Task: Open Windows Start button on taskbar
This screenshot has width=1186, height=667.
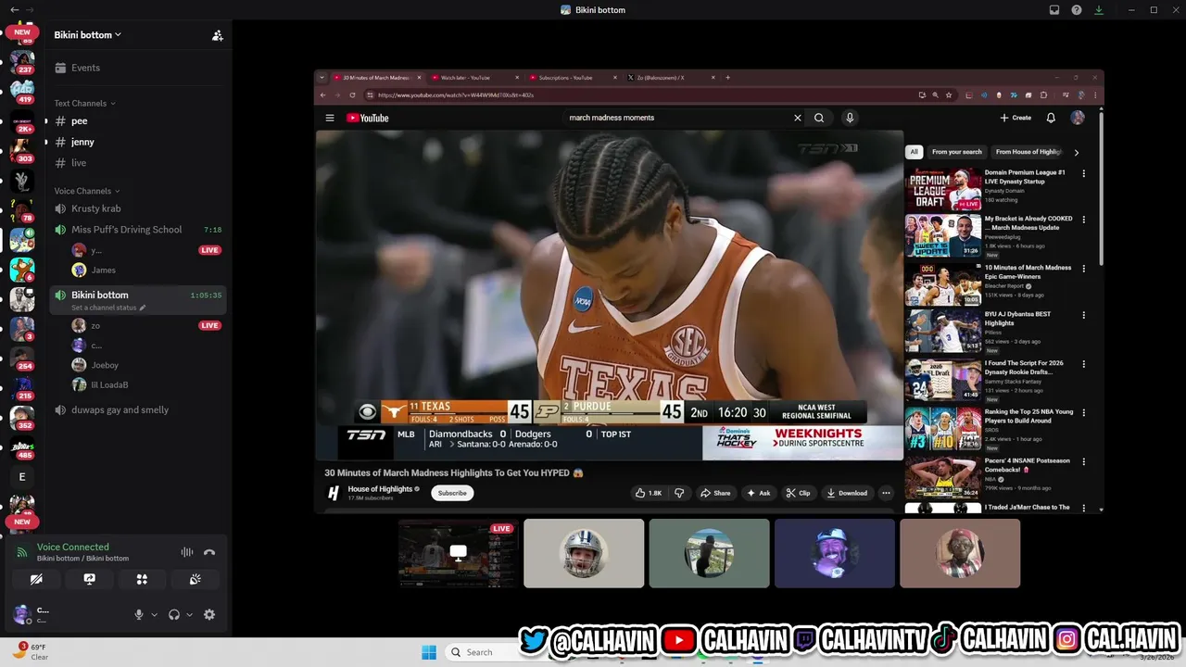Action: (429, 652)
